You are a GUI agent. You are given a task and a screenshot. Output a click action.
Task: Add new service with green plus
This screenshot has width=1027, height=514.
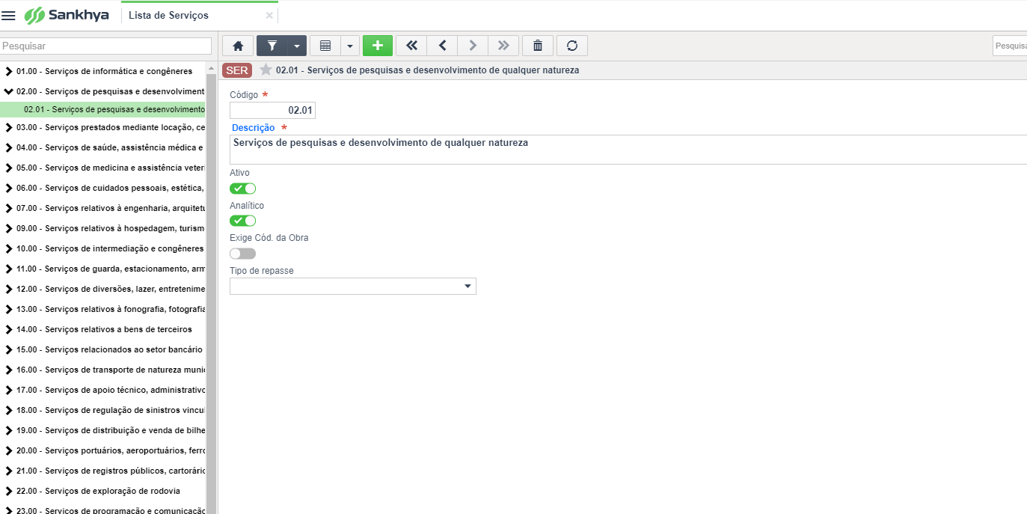coord(378,46)
